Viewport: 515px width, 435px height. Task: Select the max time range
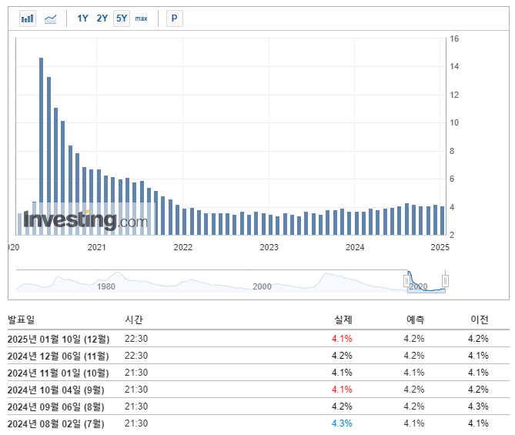(x=141, y=18)
